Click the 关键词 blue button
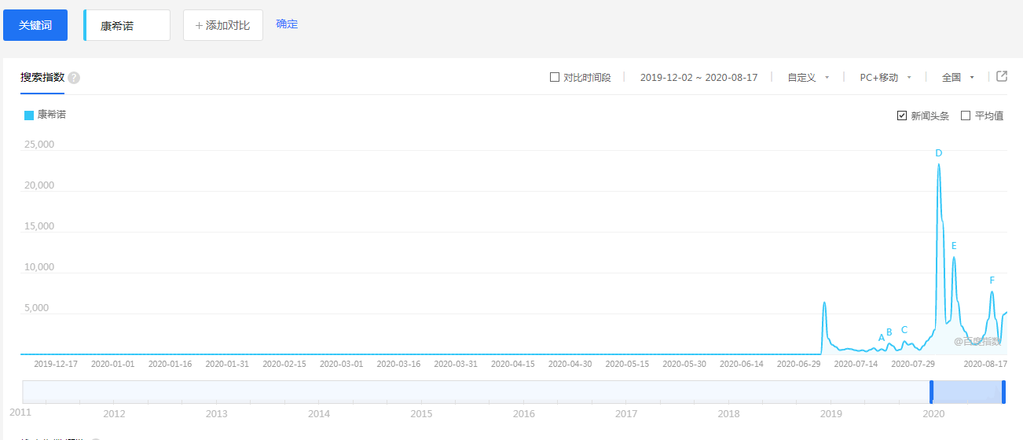The image size is (1023, 440). click(35, 25)
